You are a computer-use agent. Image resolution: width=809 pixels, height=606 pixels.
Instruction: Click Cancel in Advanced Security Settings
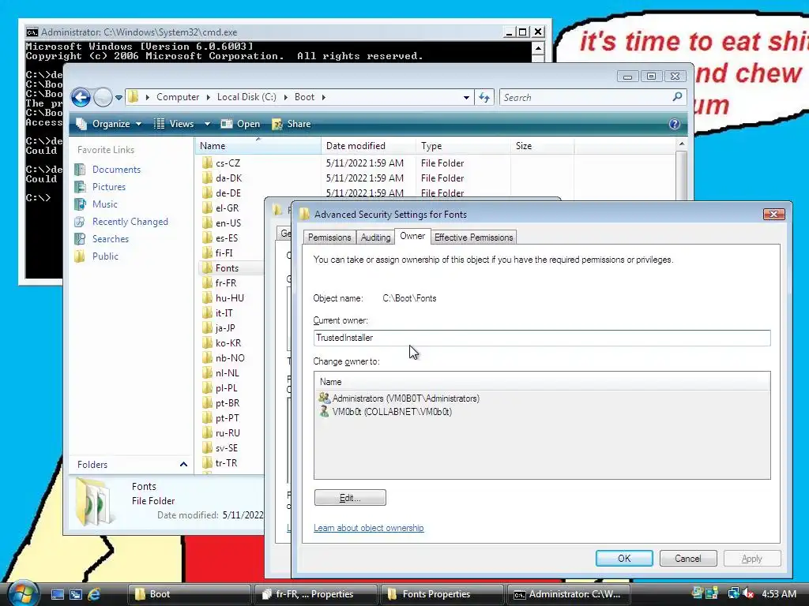pyautogui.click(x=688, y=558)
